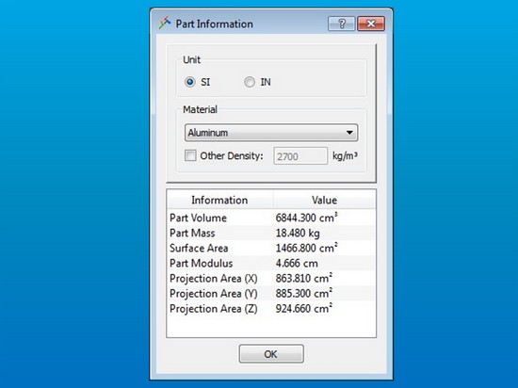Click the value 924.660 cm²
Viewport: 518px width, 388px height.
tap(304, 309)
